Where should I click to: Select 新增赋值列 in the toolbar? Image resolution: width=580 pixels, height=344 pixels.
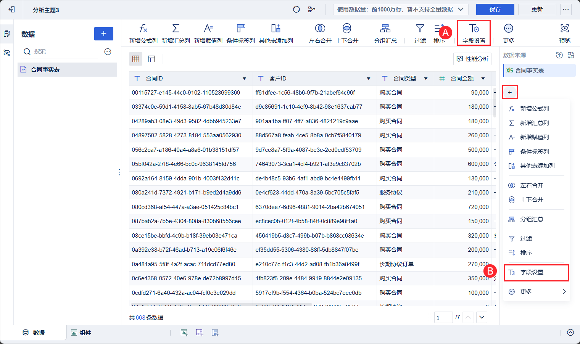[208, 33]
